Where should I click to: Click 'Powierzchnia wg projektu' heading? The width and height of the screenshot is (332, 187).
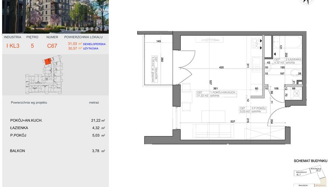(29, 103)
